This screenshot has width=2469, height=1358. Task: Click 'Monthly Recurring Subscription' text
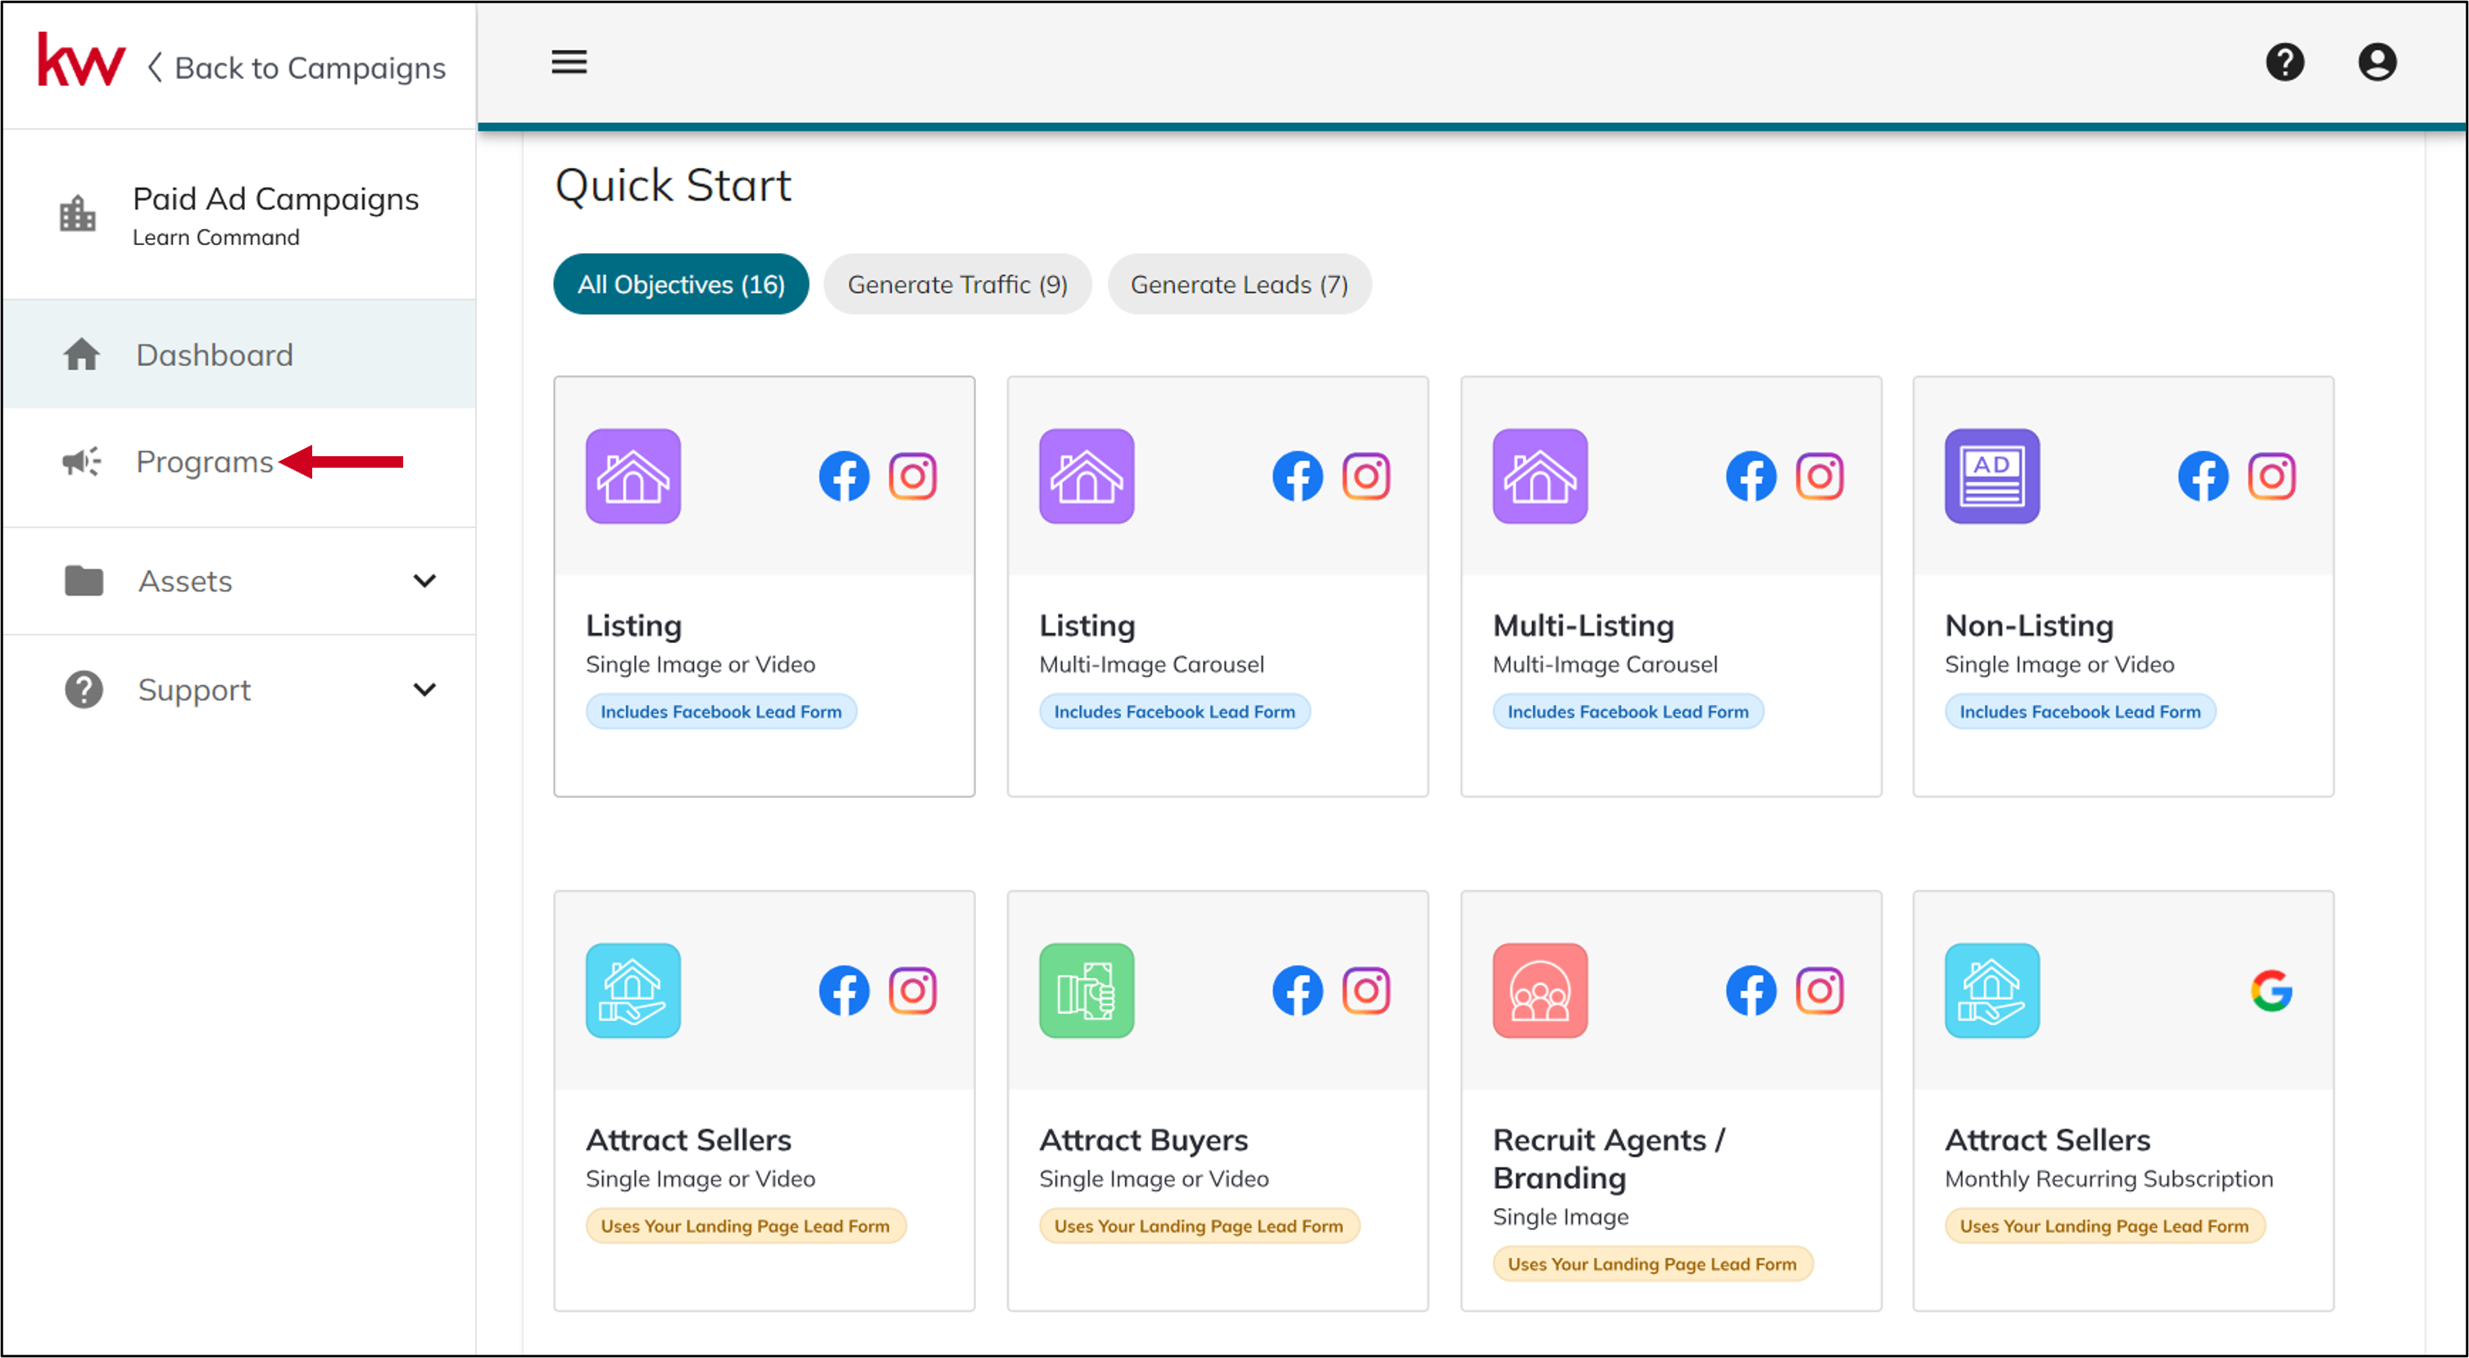pyautogui.click(x=2108, y=1179)
